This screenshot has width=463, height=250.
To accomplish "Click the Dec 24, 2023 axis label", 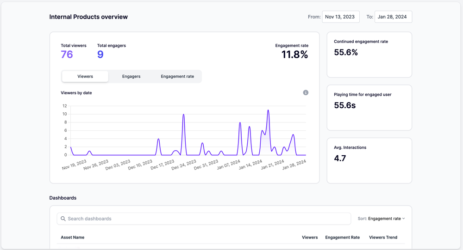I will pos(184,165).
